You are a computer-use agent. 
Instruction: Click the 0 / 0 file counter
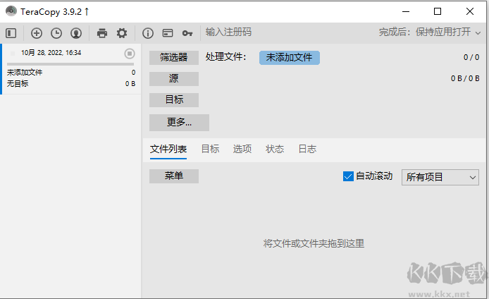(471, 57)
